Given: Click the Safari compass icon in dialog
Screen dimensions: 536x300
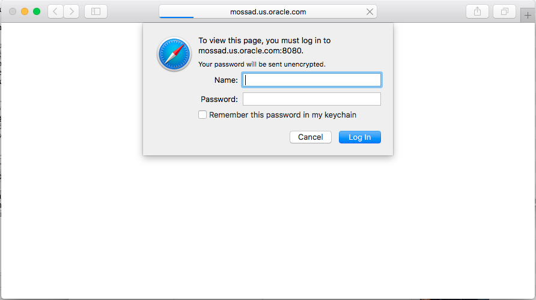Looking at the screenshot, I should point(174,55).
